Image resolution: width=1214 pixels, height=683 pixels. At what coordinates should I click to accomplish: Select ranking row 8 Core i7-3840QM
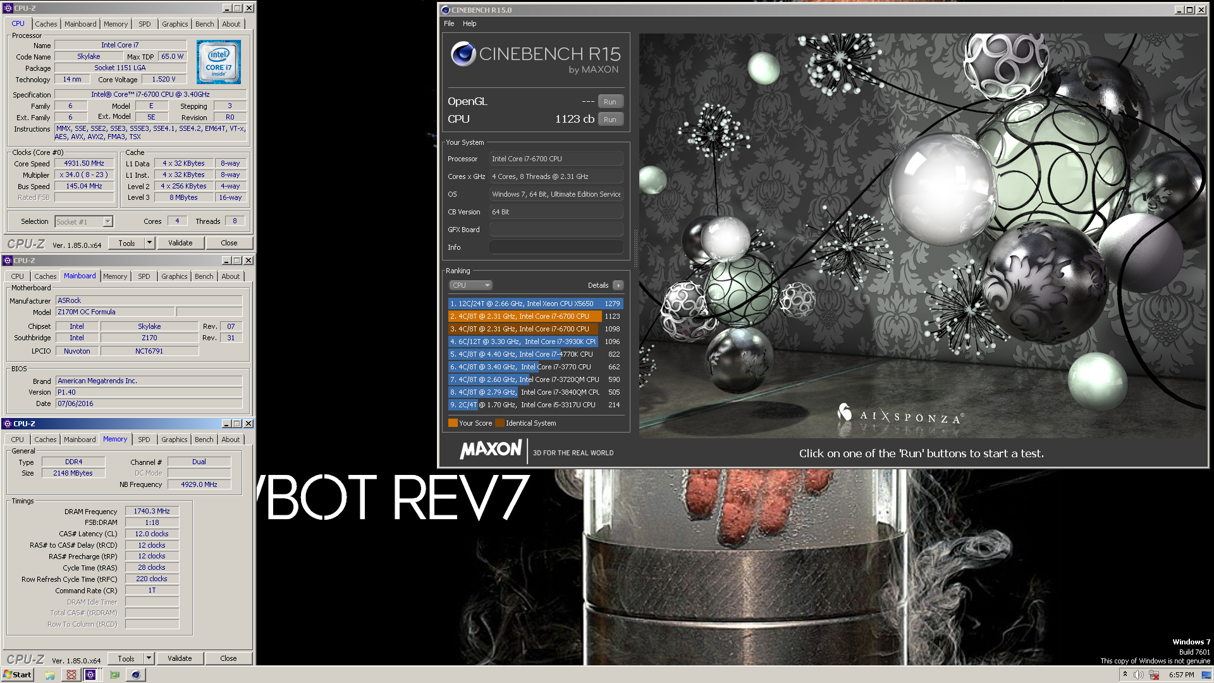click(536, 392)
